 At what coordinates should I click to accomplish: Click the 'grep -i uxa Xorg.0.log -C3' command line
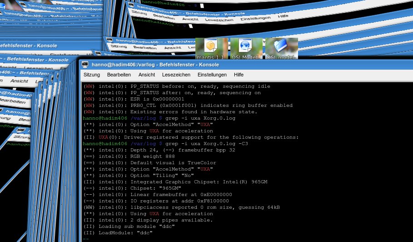pyautogui.click(x=203, y=144)
